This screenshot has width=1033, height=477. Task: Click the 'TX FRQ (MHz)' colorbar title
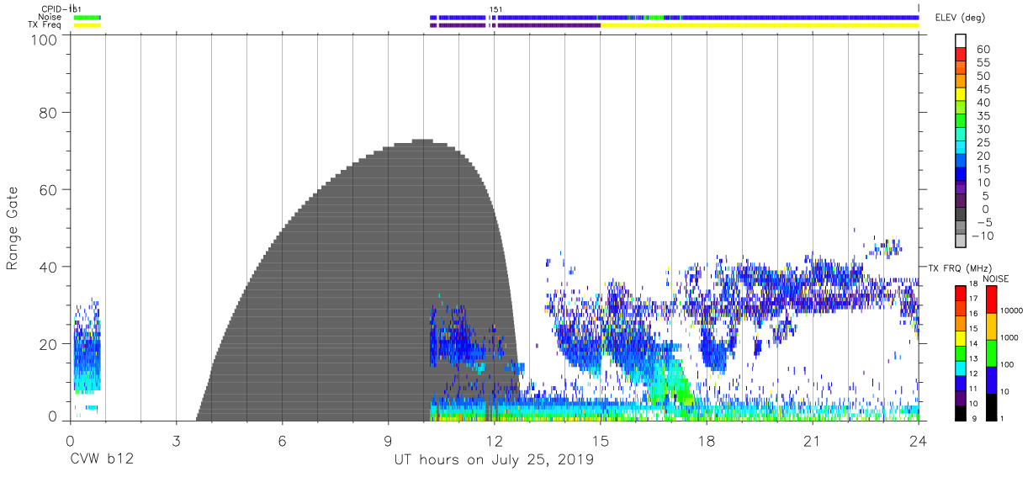[960, 268]
